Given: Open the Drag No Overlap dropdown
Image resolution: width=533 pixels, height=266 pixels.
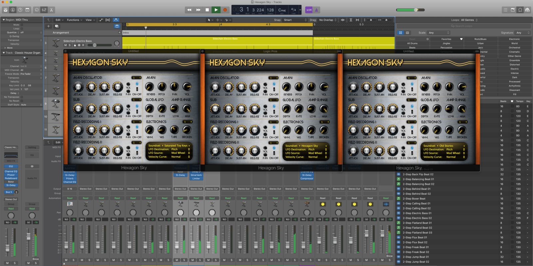Looking at the screenshot, I should pos(328,20).
